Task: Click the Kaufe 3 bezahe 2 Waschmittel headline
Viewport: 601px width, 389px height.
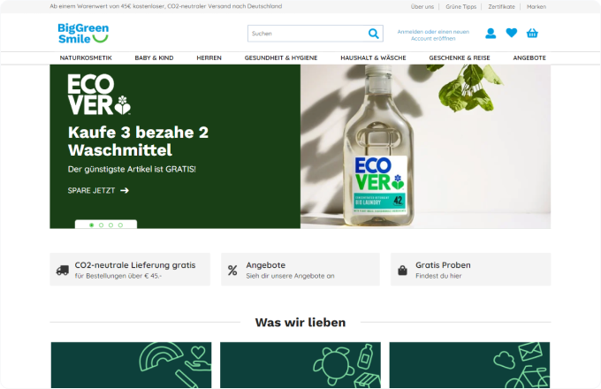Action: pos(138,141)
